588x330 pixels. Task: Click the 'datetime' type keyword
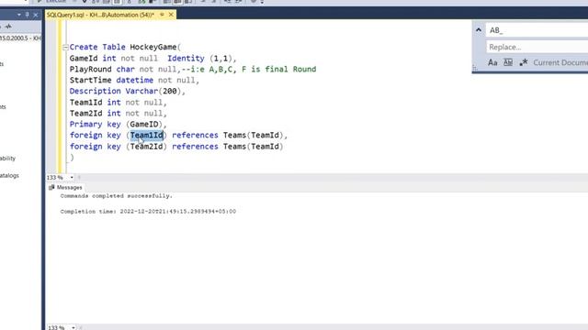click(x=135, y=80)
